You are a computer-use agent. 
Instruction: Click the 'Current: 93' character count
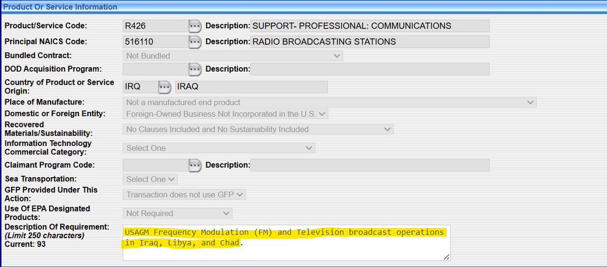pos(24,245)
